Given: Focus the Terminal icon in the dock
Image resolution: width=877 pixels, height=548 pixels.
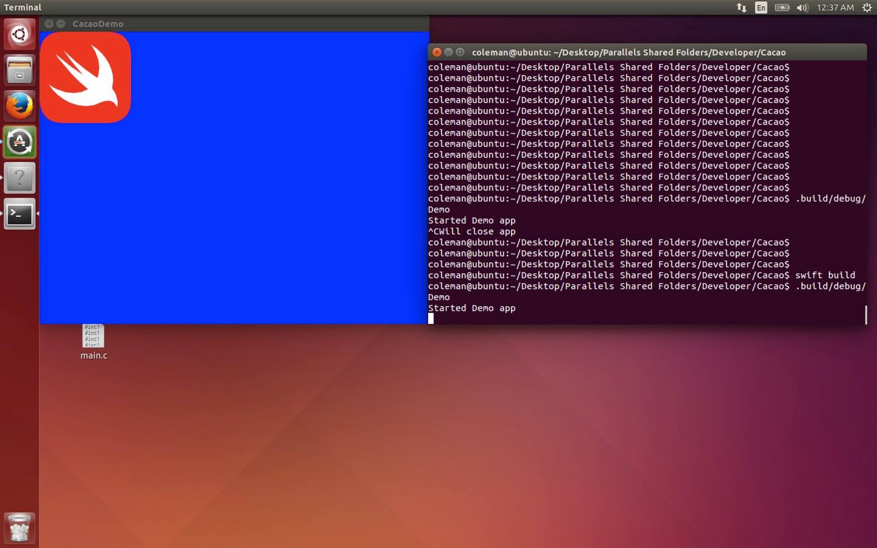Looking at the screenshot, I should 19,214.
